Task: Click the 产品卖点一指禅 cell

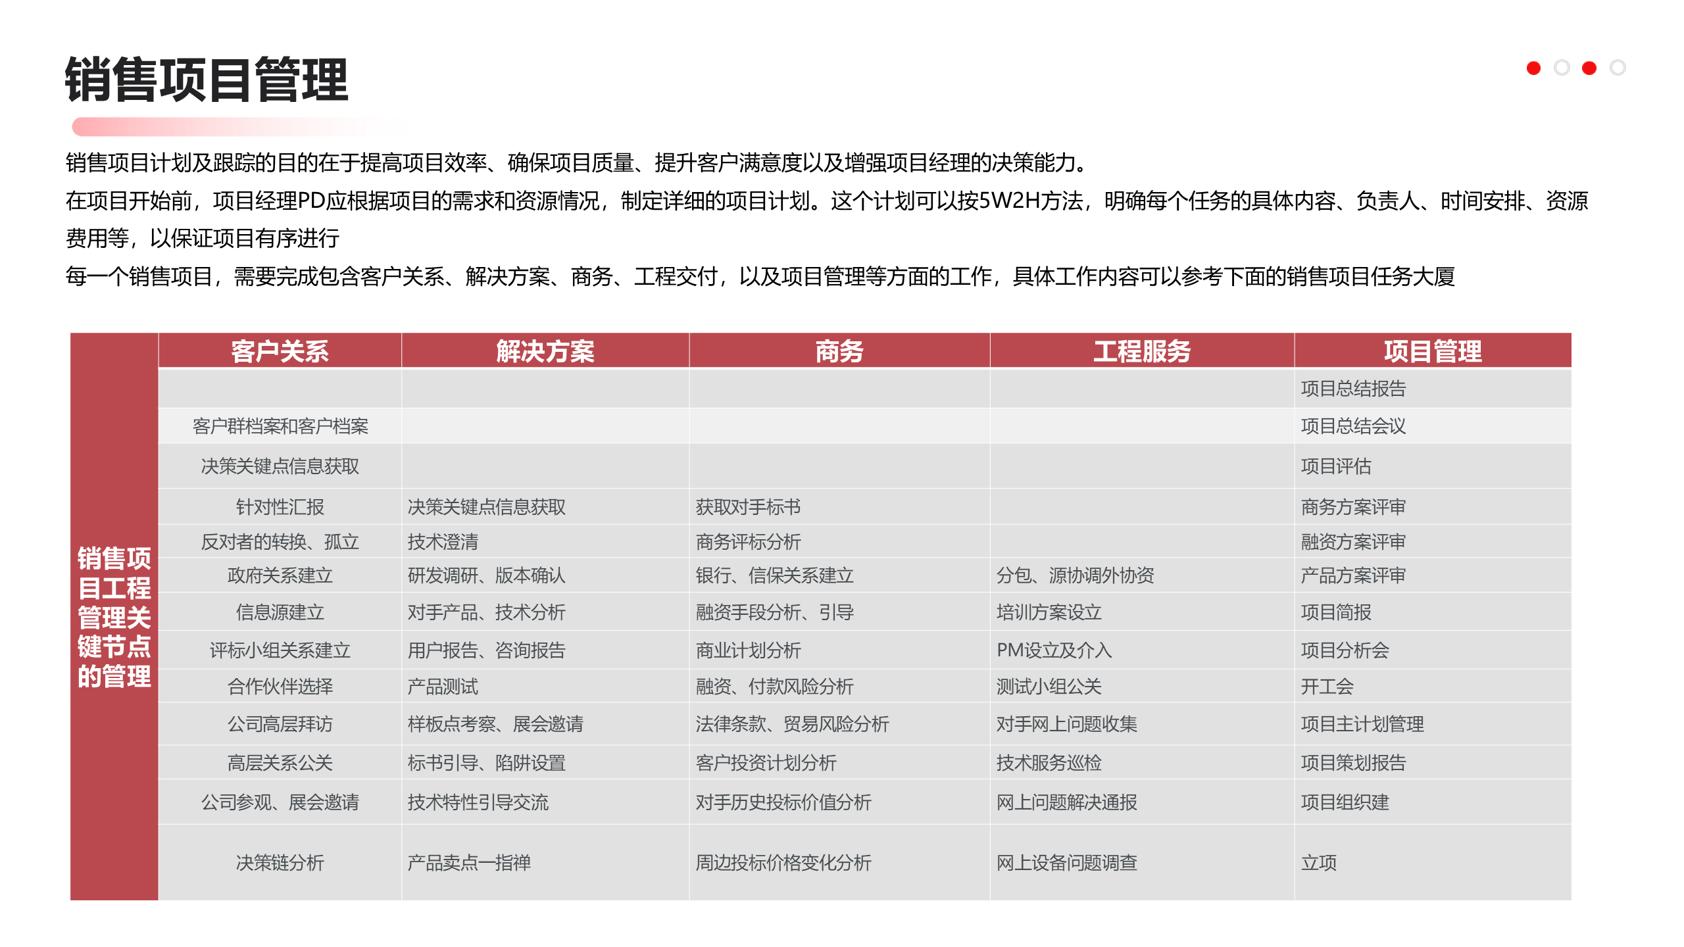Action: tap(468, 863)
